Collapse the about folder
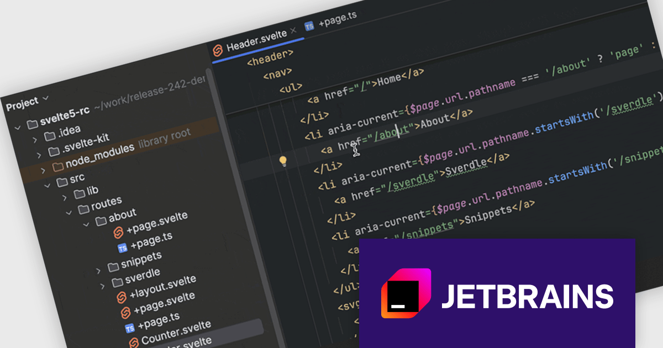The height and width of the screenshot is (348, 663). 86,225
